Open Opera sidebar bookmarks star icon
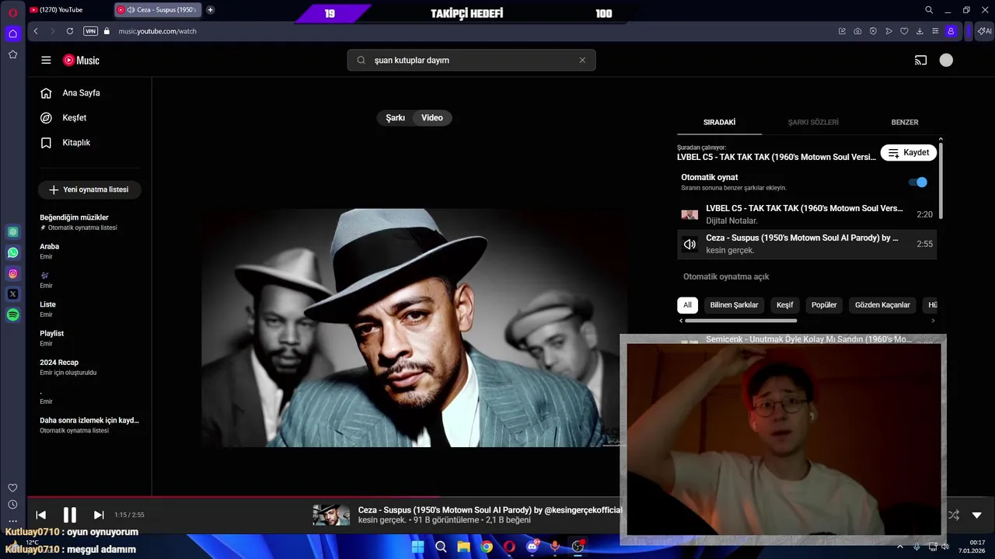This screenshot has width=995, height=559. click(x=12, y=54)
